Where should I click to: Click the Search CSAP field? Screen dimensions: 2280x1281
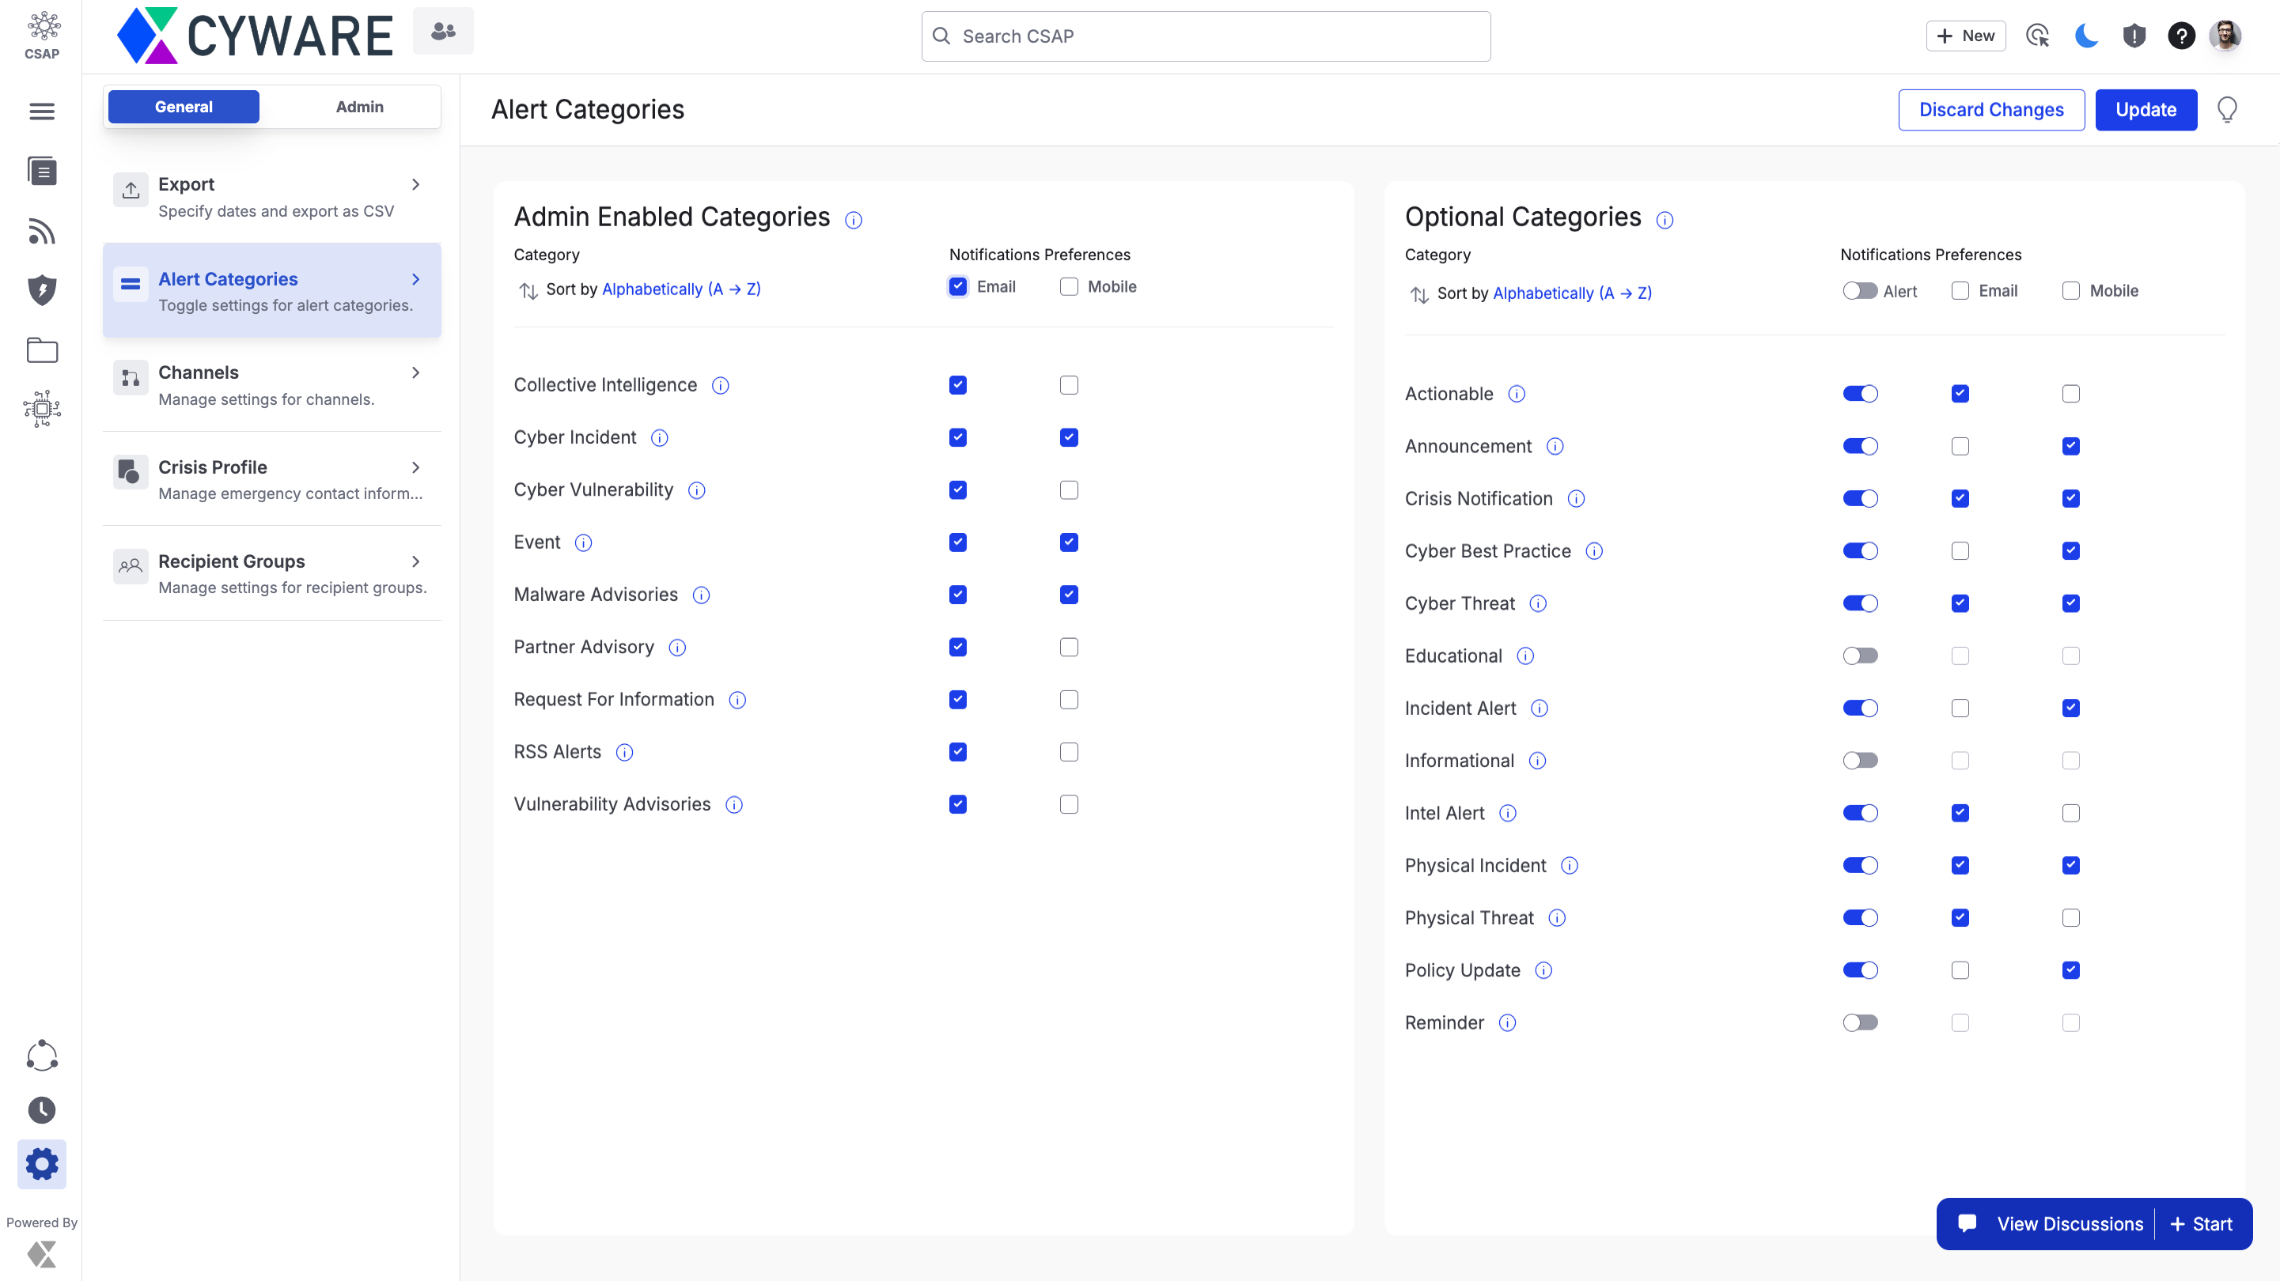coord(1206,36)
